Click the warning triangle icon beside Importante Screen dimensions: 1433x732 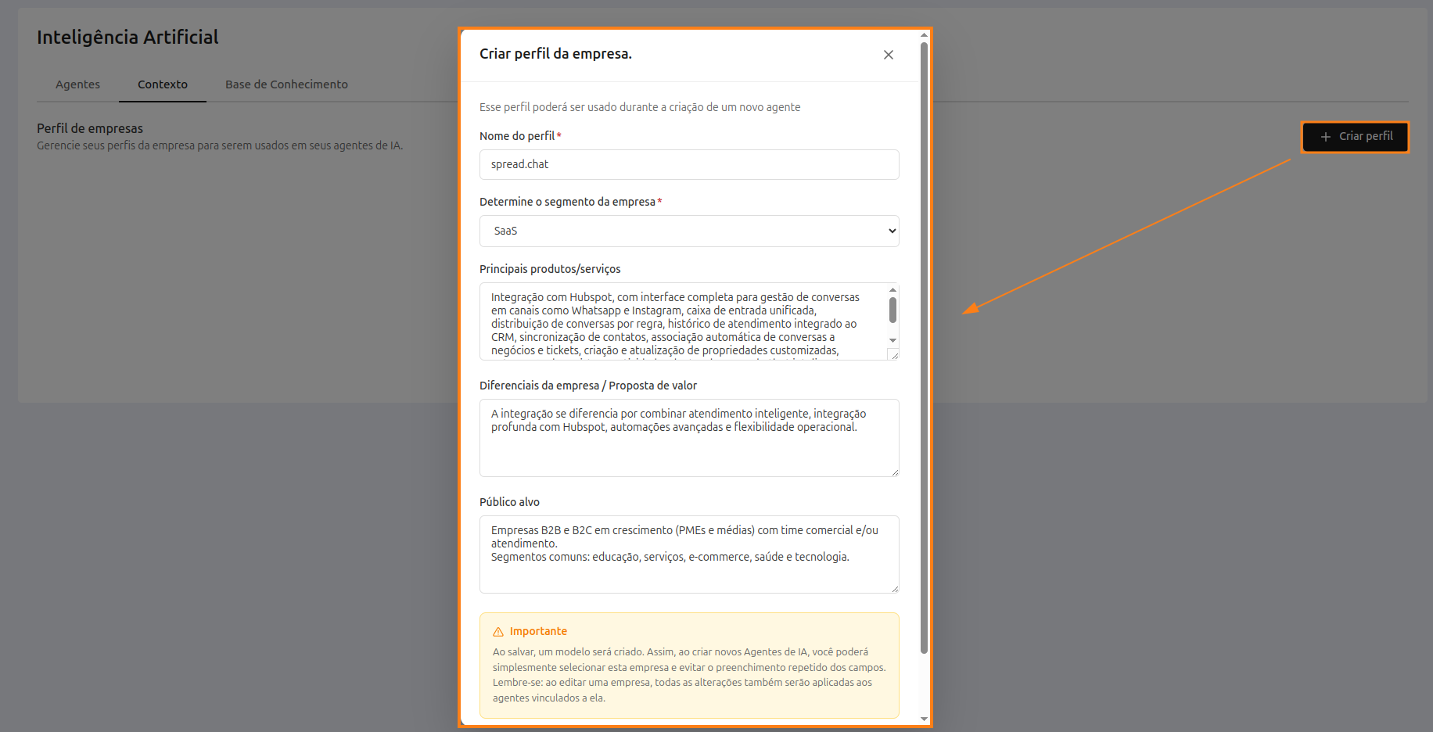pyautogui.click(x=498, y=632)
